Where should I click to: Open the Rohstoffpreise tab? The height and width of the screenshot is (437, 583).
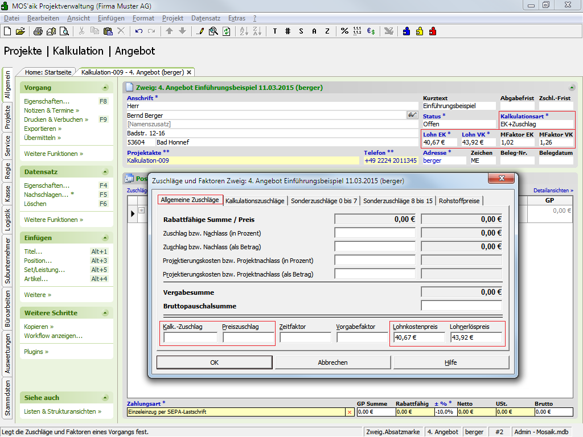[x=459, y=201]
